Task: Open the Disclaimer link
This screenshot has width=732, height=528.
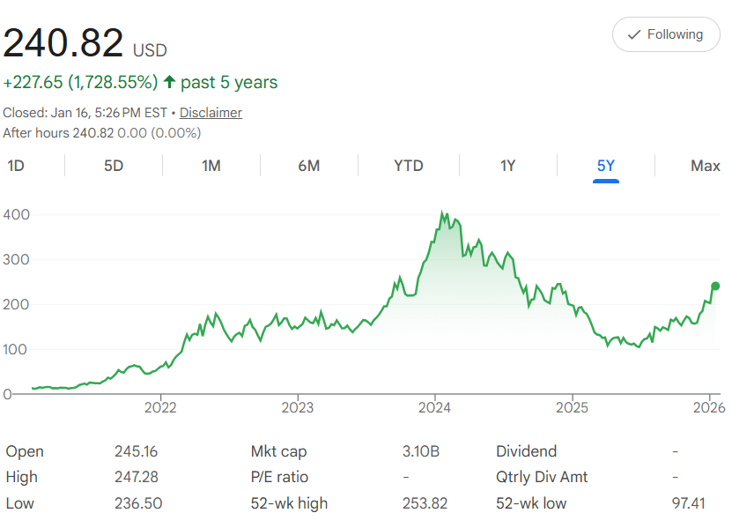Action: pyautogui.click(x=211, y=113)
